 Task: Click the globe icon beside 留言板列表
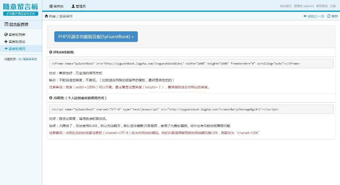point(6,34)
